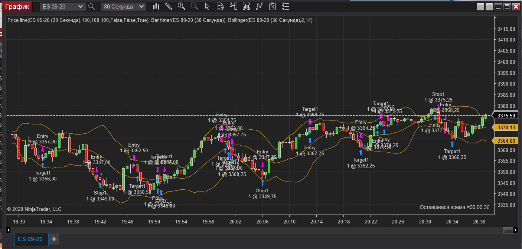Click the Entry 1 @ 3347,00 marker label
Viewport: 522px width, 249px height.
pyautogui.click(x=97, y=160)
